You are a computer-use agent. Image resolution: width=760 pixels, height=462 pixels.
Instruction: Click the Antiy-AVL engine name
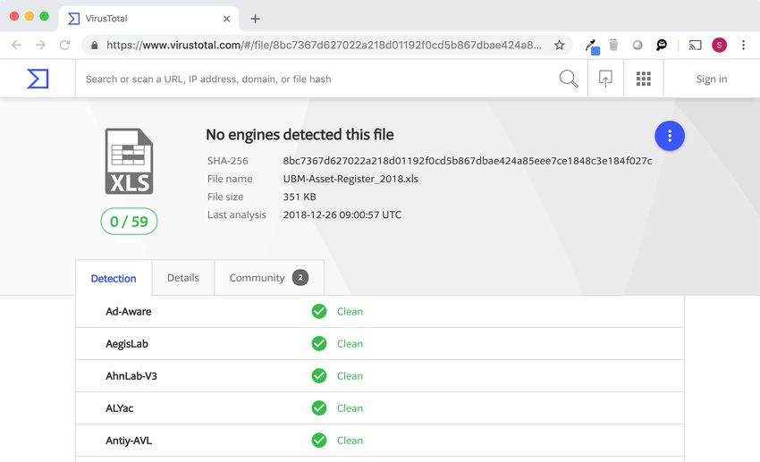[129, 441]
